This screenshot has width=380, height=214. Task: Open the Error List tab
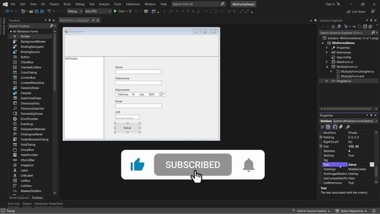tap(14, 204)
